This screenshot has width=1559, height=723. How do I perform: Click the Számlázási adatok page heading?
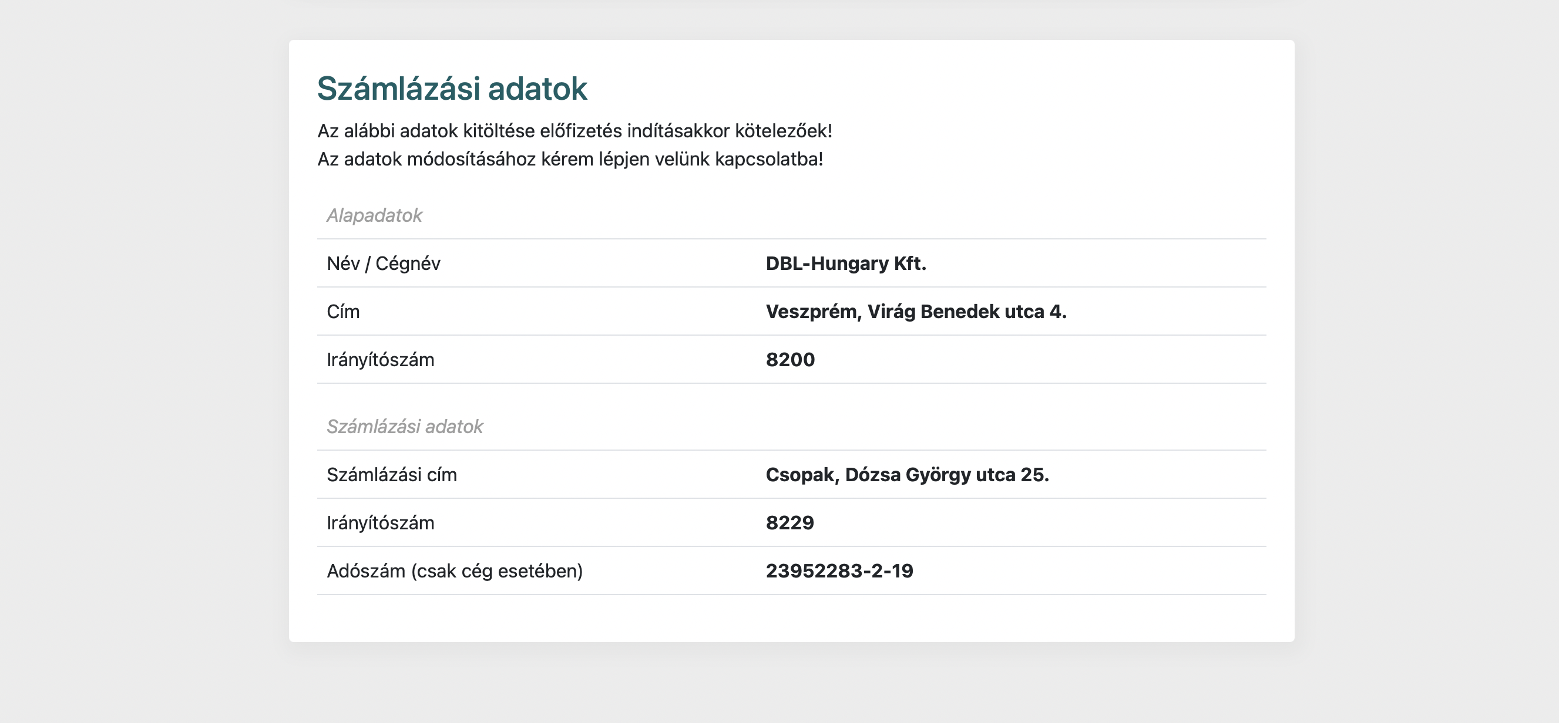pyautogui.click(x=452, y=89)
